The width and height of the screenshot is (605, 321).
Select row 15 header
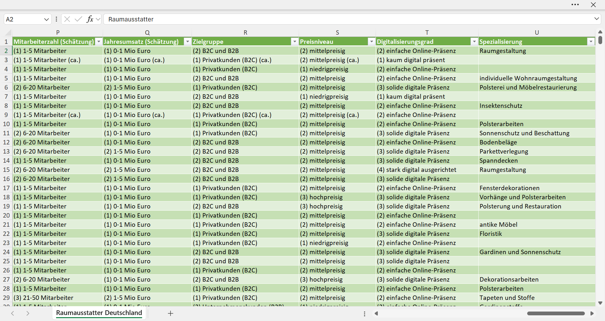[6, 170]
